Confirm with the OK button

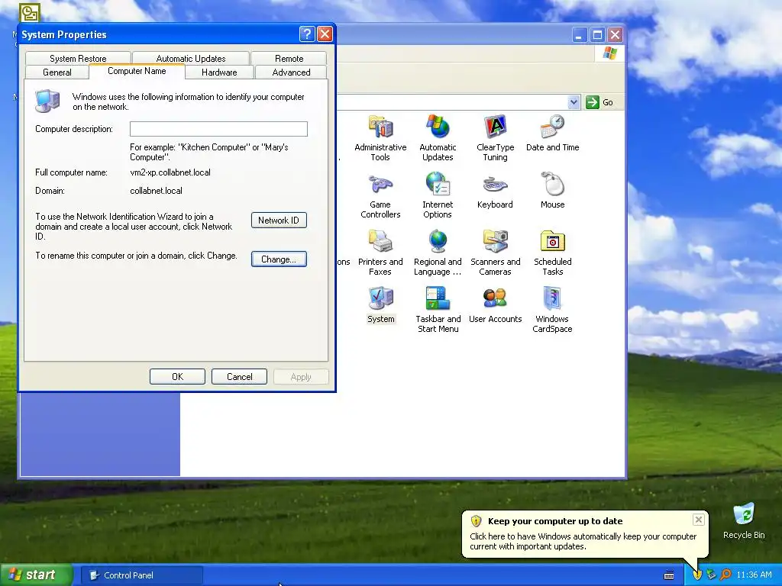click(x=177, y=377)
